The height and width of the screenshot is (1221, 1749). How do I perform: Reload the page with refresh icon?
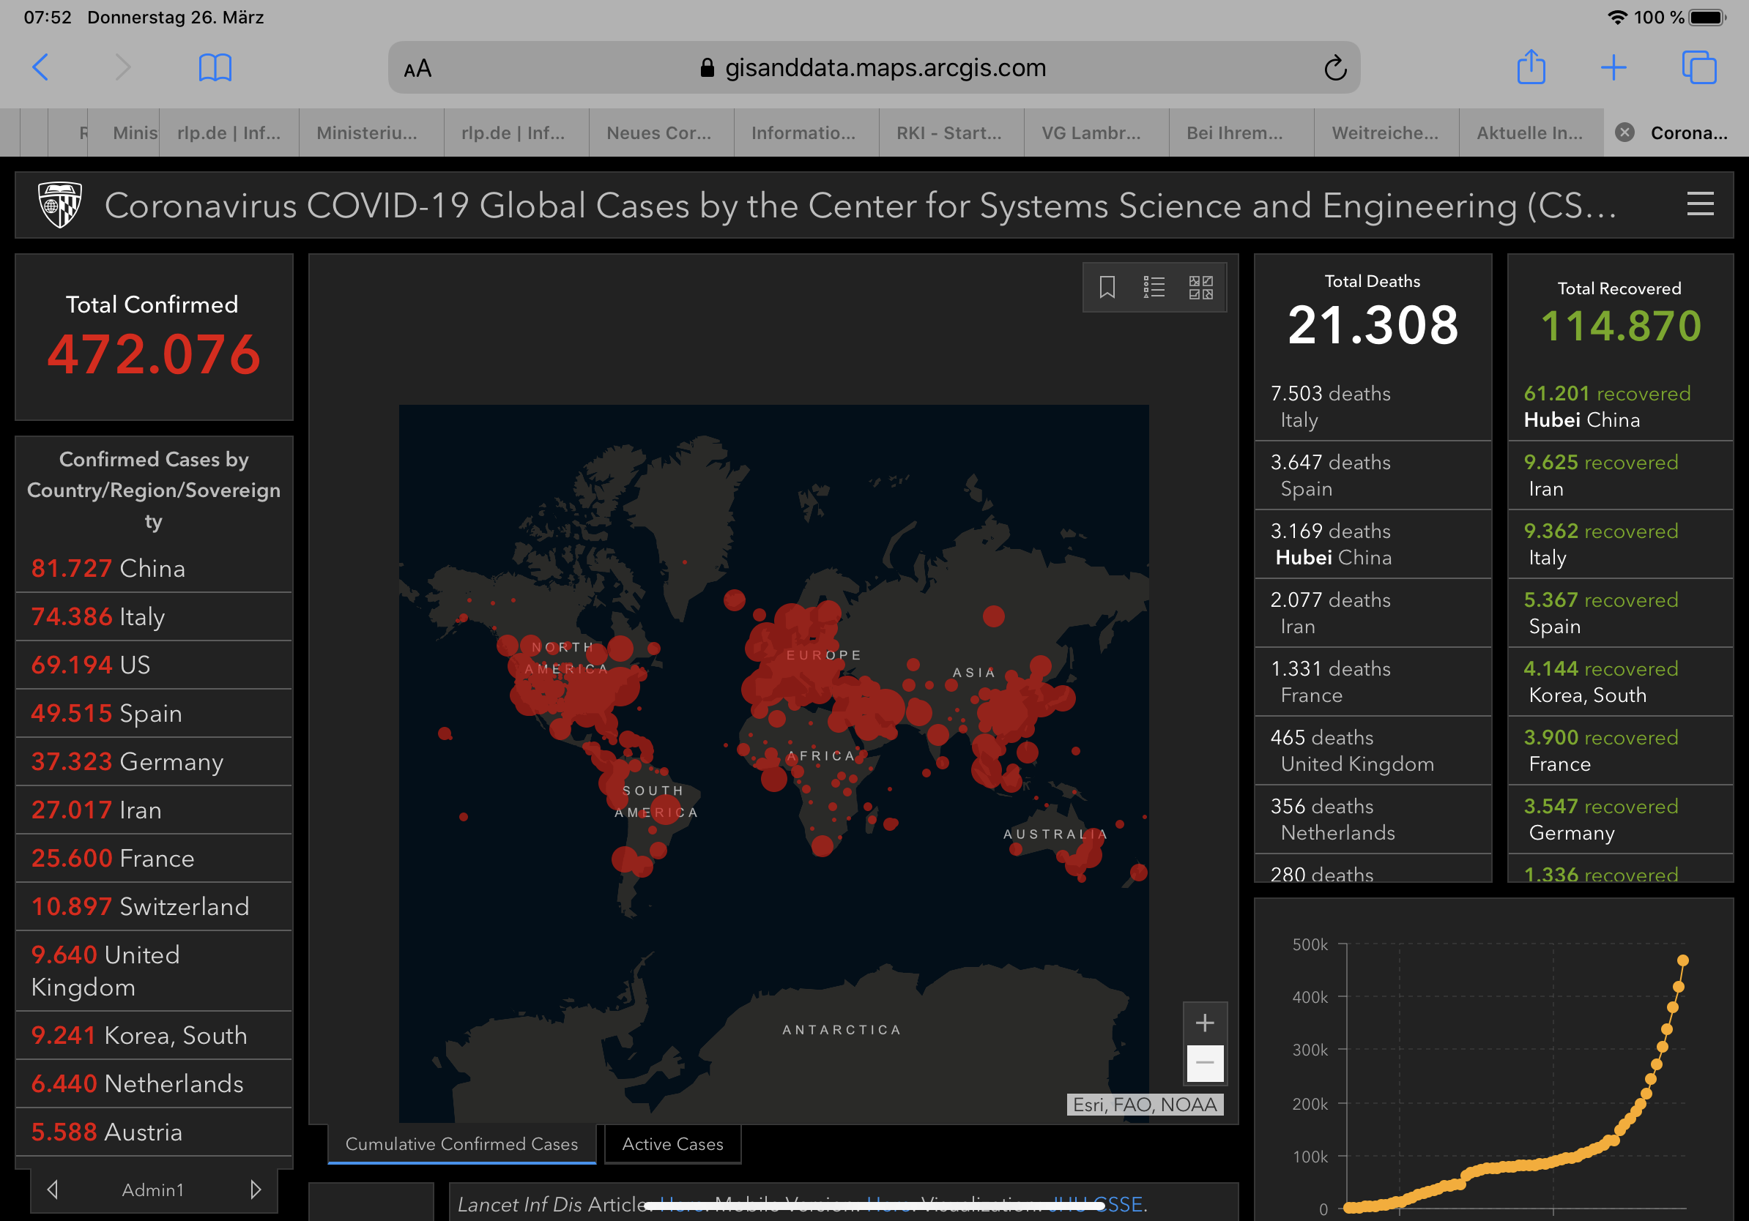click(x=1334, y=68)
